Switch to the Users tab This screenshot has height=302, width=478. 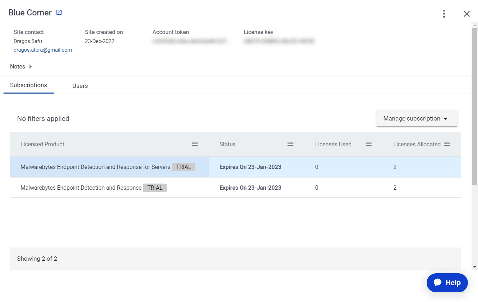pyautogui.click(x=80, y=86)
